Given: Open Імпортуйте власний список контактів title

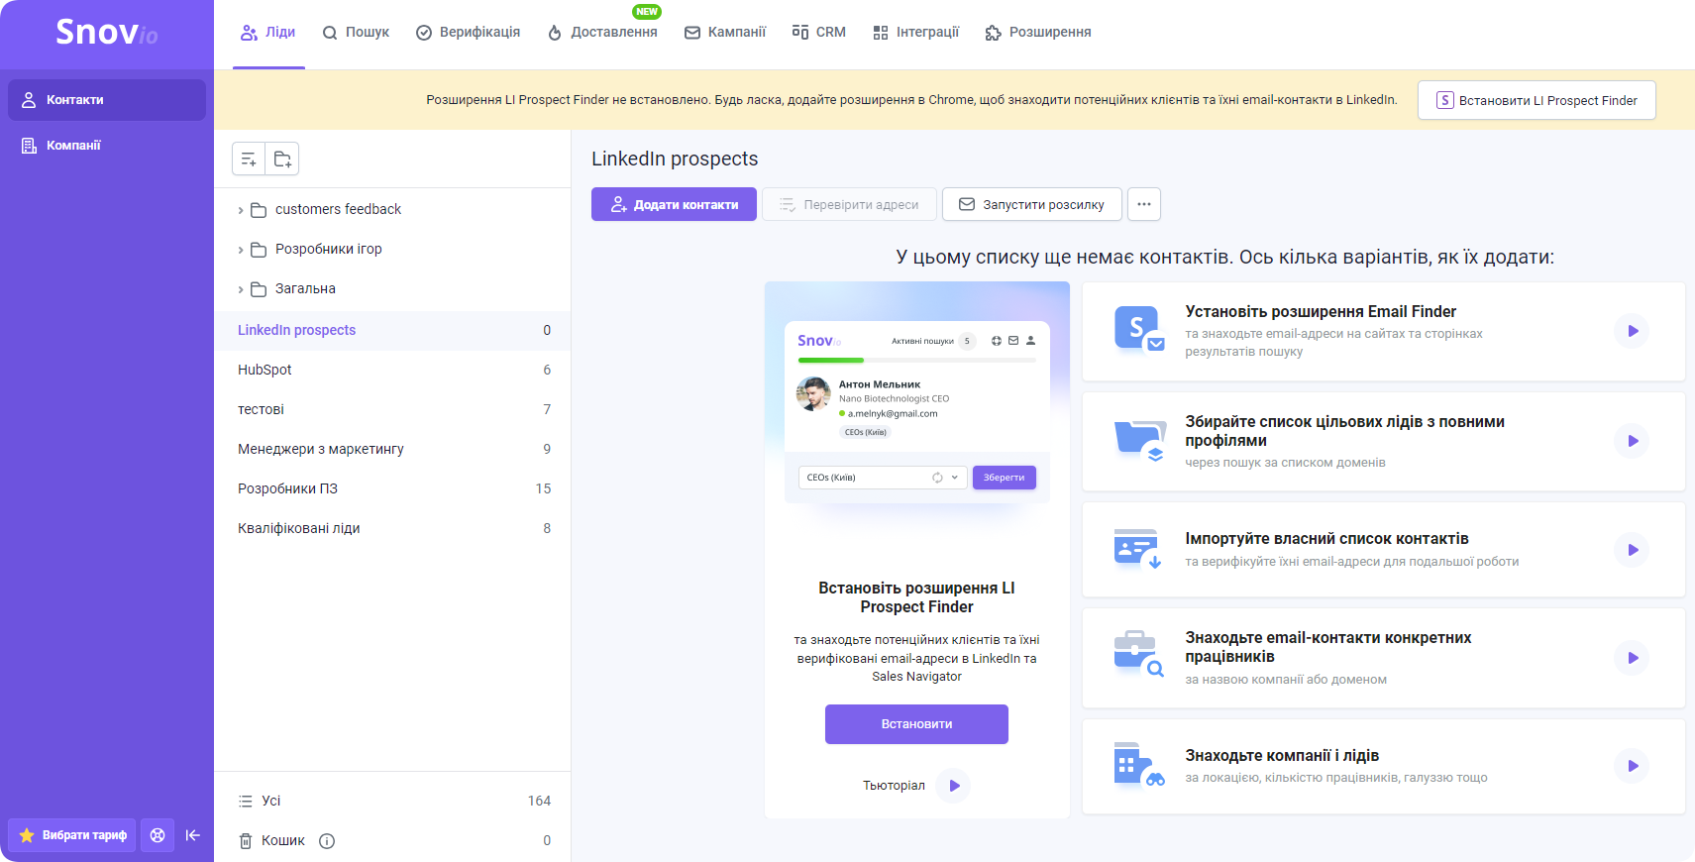Looking at the screenshot, I should point(1326,538).
